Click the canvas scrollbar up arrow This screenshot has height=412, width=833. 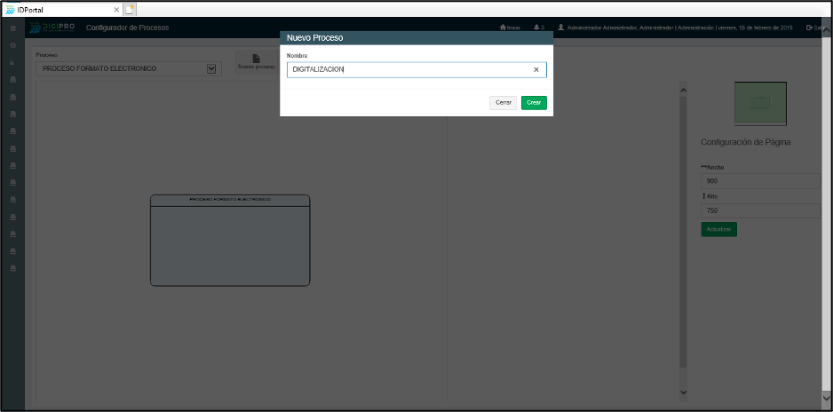pos(682,91)
